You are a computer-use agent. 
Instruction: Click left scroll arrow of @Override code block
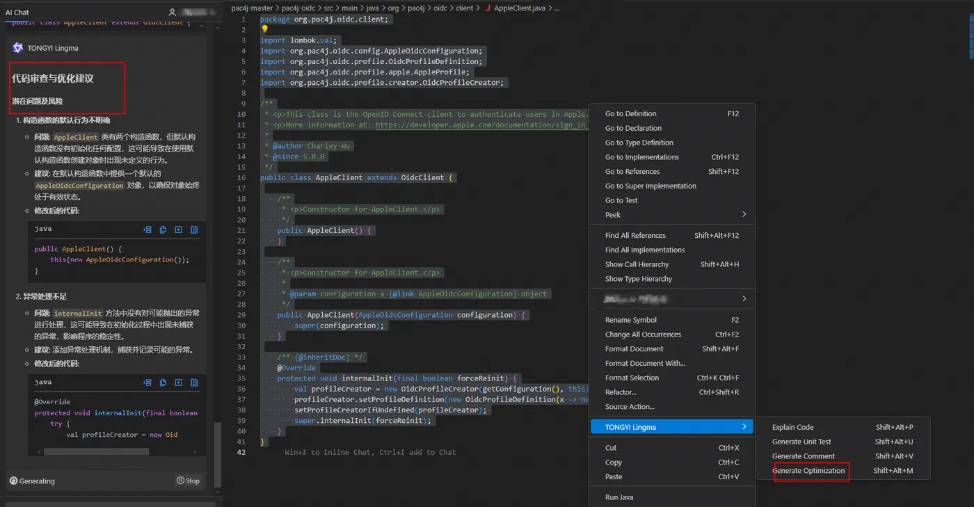coord(39,451)
